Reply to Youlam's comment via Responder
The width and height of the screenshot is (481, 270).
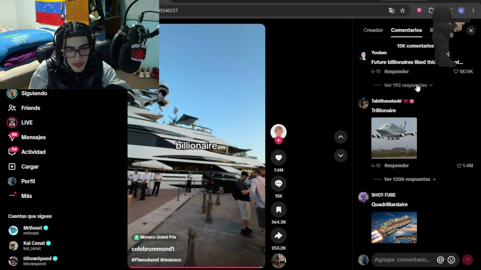coord(396,72)
